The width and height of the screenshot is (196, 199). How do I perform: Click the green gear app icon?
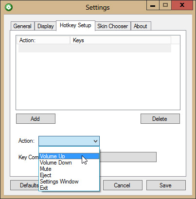pyautogui.click(x=9, y=7)
